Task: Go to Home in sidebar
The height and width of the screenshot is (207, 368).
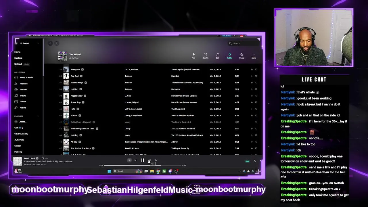Action: coord(18,52)
